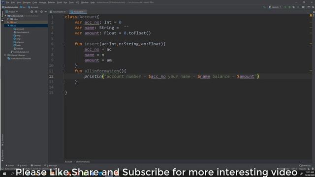Select classchapter.kt in project tree

[x=21, y=32]
